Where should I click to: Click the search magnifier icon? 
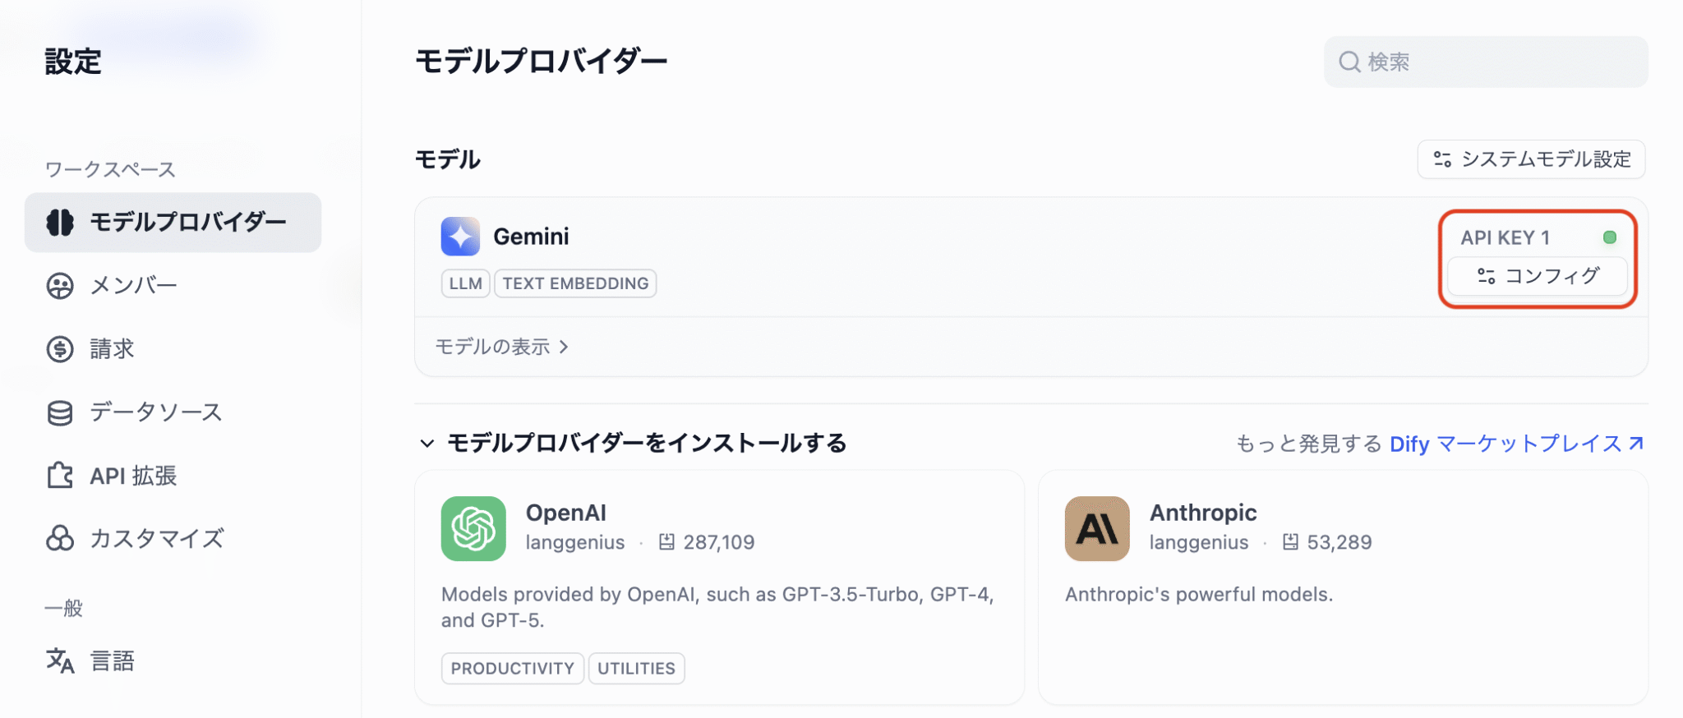click(x=1349, y=62)
